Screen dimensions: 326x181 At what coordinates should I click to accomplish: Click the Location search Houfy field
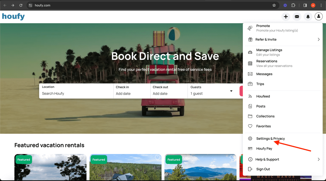76,91
